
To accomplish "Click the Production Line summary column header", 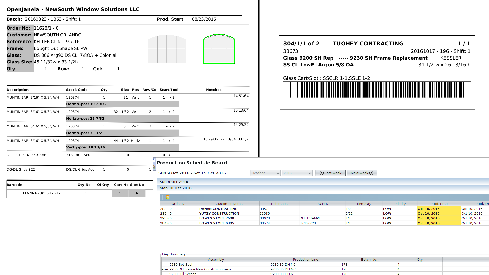I will tap(305, 259).
